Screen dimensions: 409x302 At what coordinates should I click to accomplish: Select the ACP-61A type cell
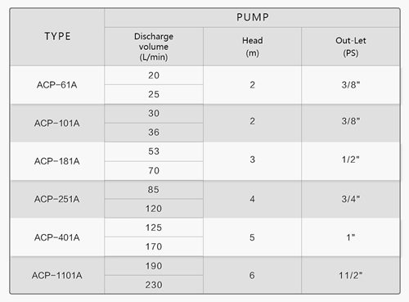pos(57,85)
